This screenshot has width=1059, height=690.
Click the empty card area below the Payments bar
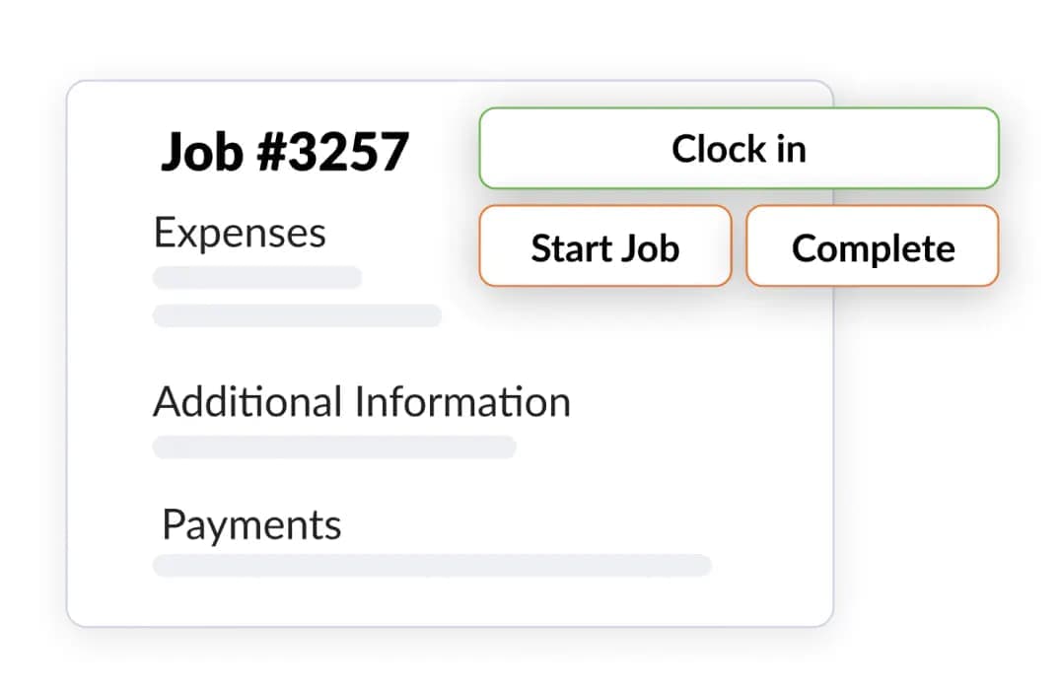pos(444,601)
